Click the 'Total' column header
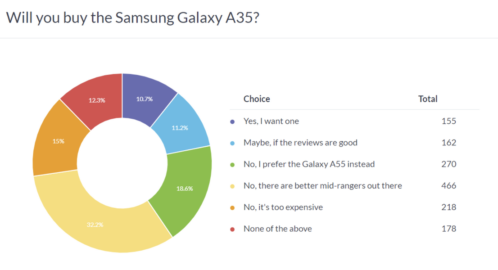 tap(428, 99)
